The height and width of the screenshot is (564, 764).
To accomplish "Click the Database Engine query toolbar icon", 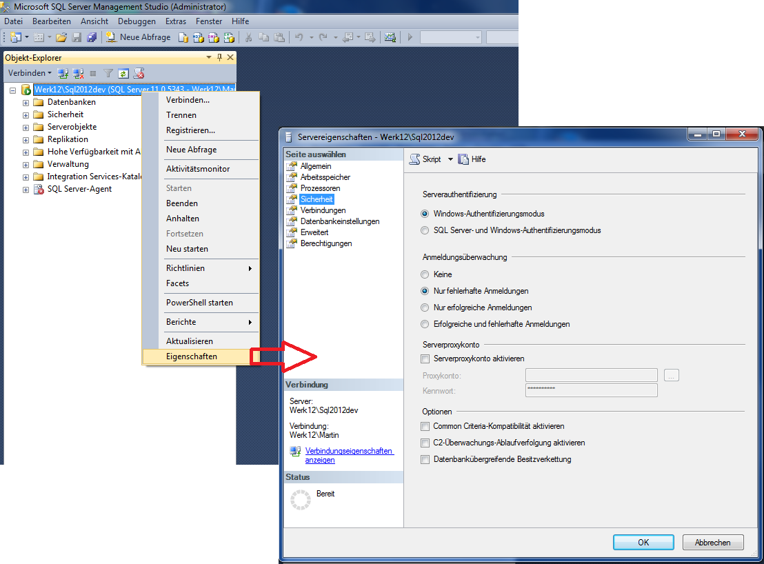I will 183,37.
